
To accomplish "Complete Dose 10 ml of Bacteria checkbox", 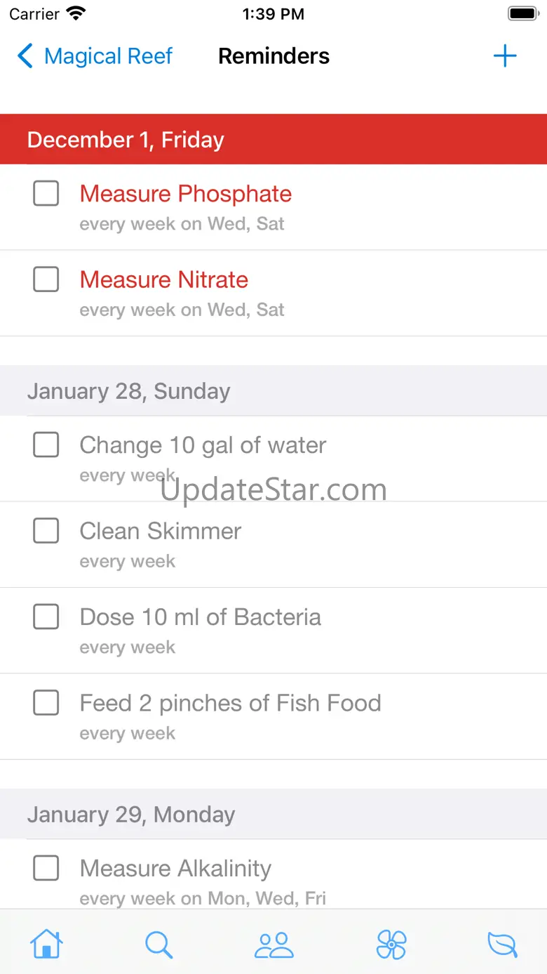I will point(46,617).
